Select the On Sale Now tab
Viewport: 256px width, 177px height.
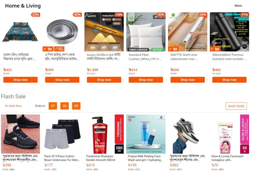click(13, 106)
